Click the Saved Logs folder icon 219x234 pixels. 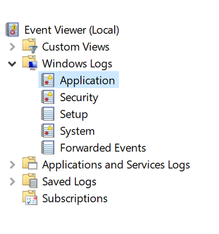[x=30, y=181]
